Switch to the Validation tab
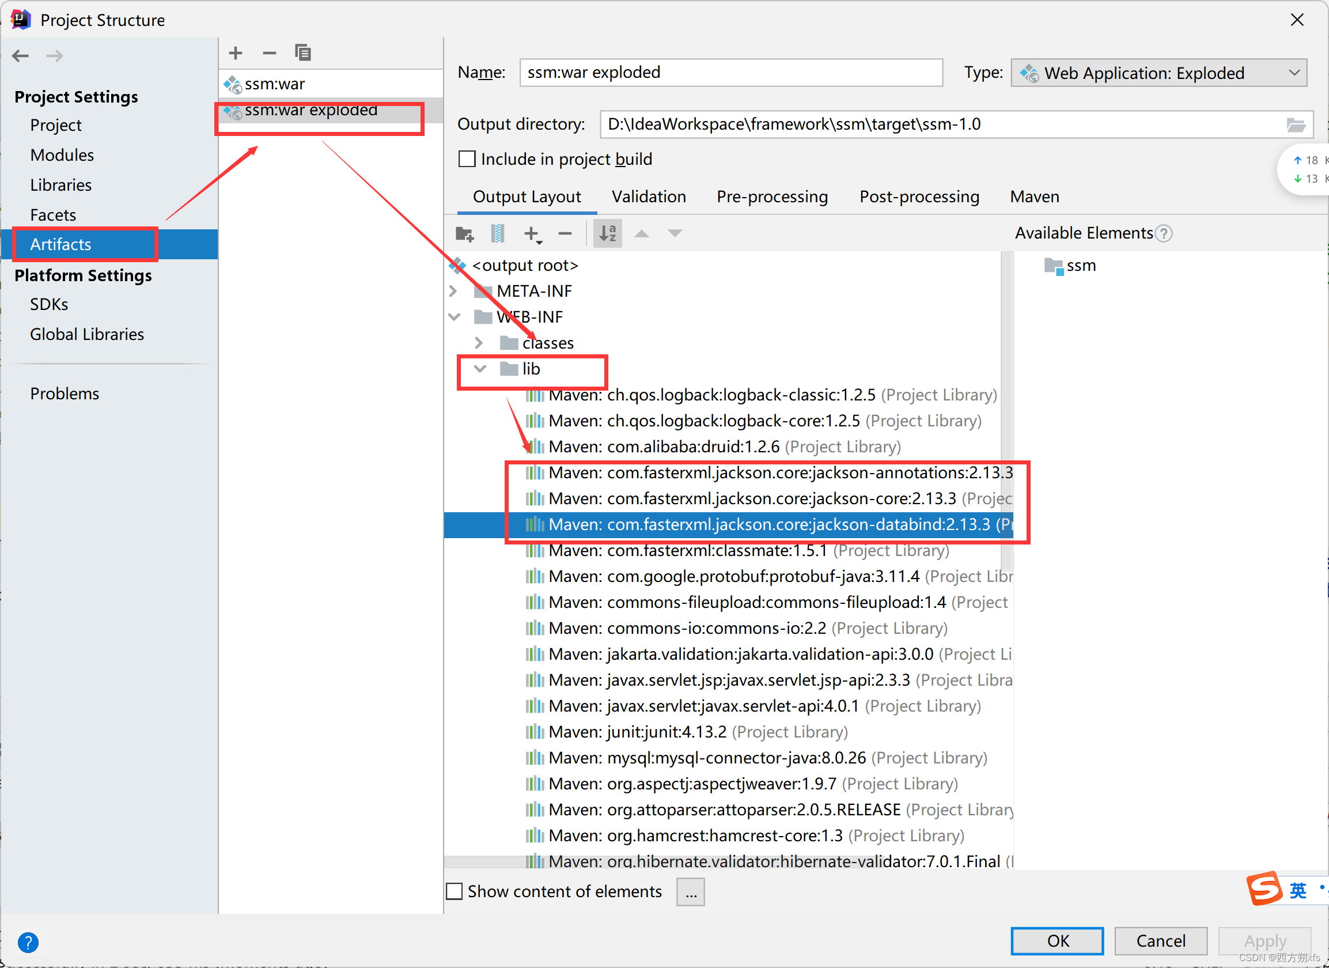 tap(648, 196)
